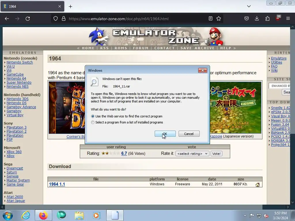The width and height of the screenshot is (295, 221).
Task: Click the vertical scrollbar down arrow
Action: tap(292, 202)
